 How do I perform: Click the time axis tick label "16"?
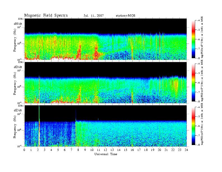click(132, 150)
